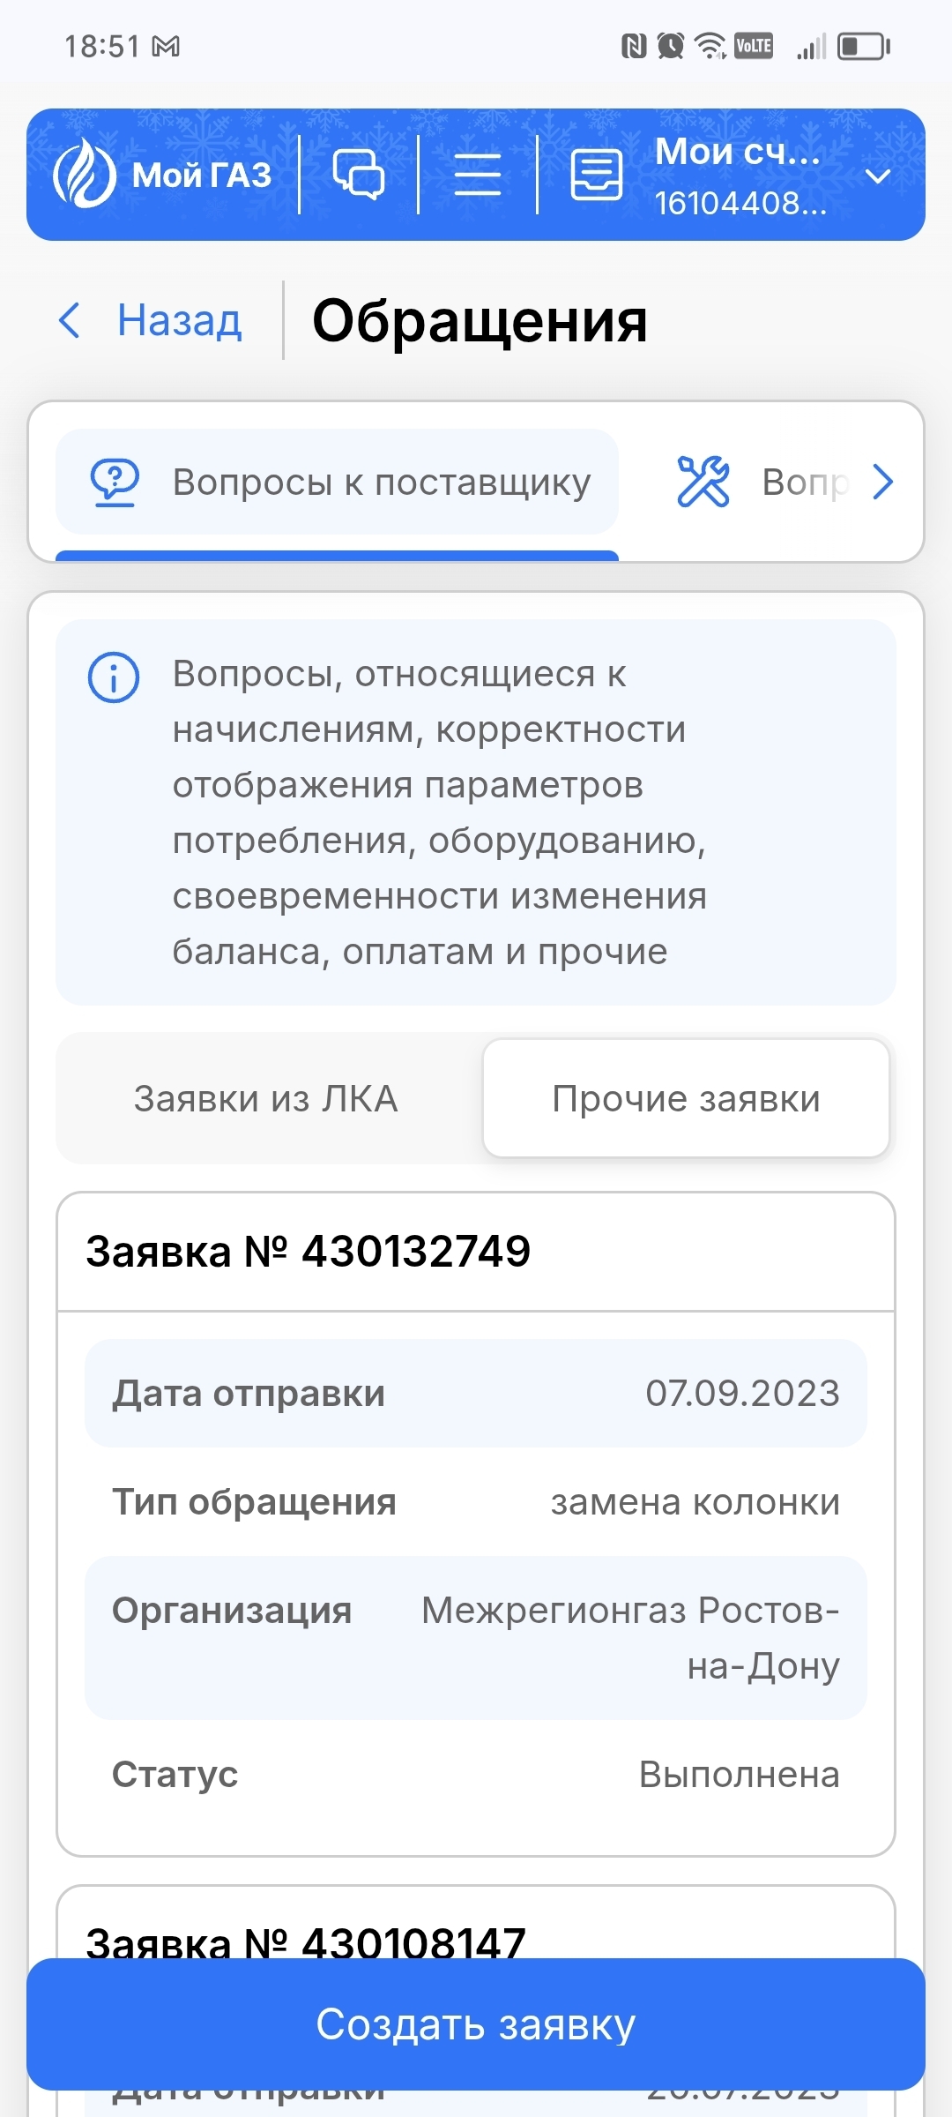
Task: Tap the question bubble supplier icon
Action: tap(115, 482)
